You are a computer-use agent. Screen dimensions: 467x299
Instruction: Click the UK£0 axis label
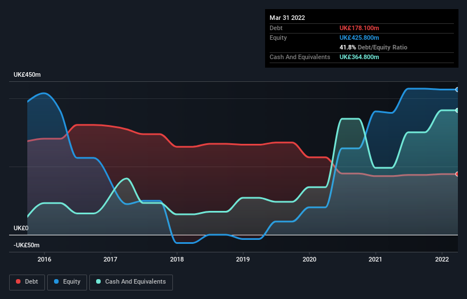pos(21,228)
